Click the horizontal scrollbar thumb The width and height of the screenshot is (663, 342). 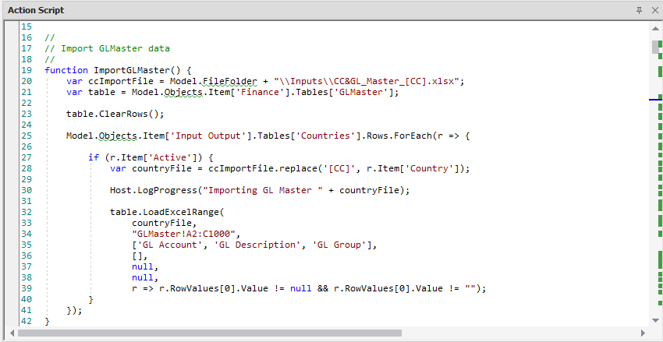(209, 333)
